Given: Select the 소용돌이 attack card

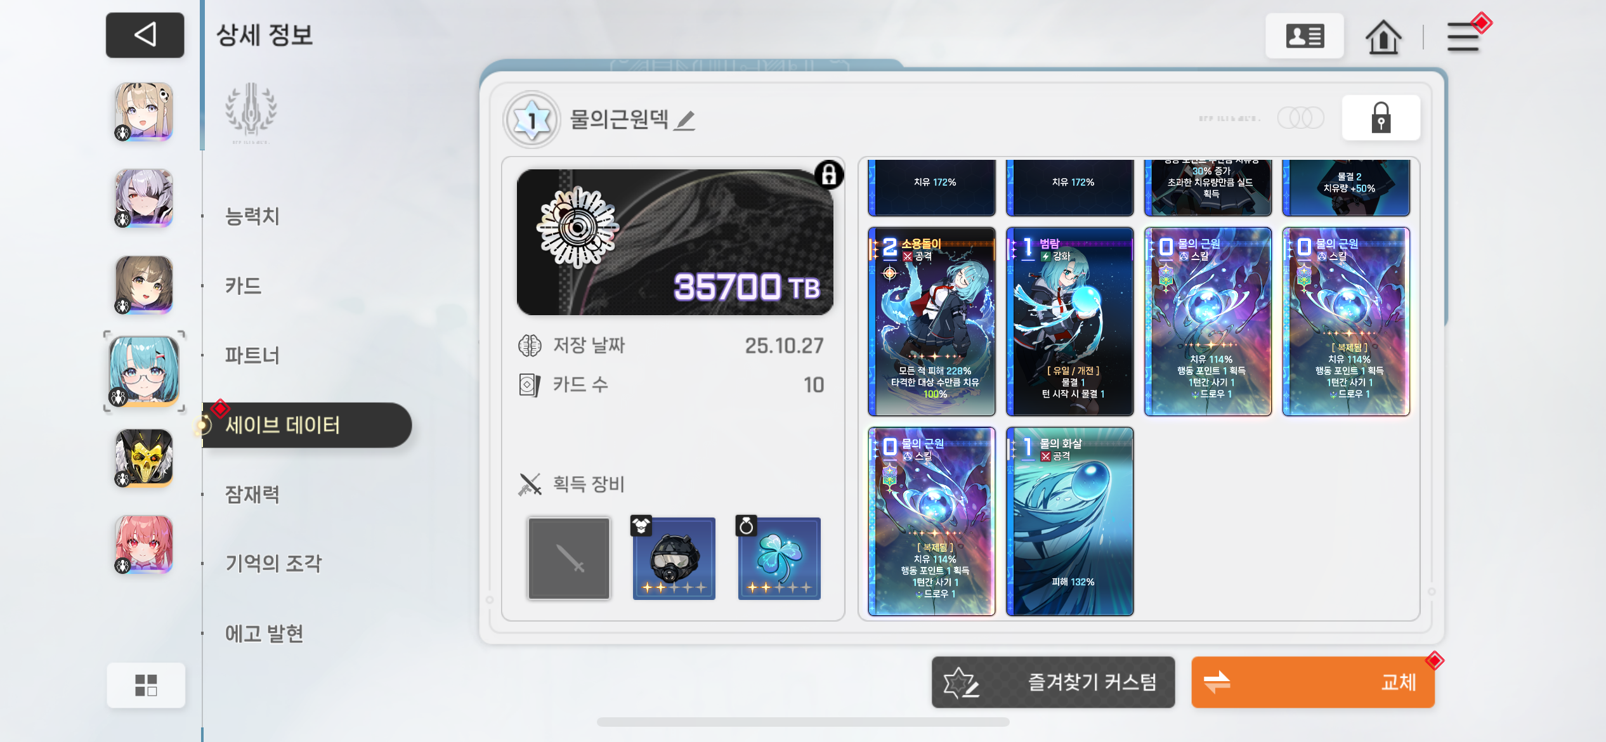Looking at the screenshot, I should [x=931, y=322].
